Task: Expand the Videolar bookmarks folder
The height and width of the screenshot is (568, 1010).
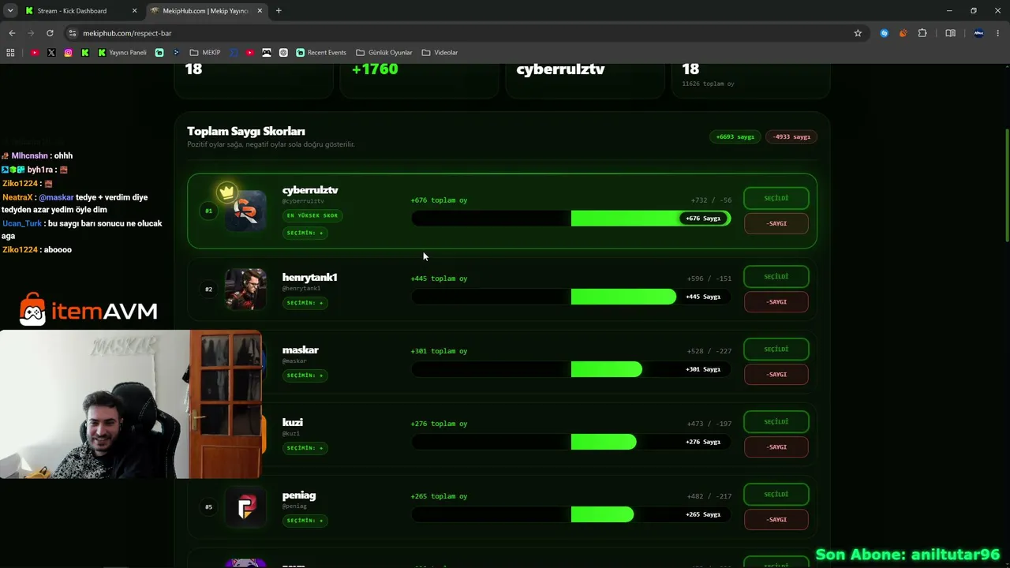Action: pyautogui.click(x=440, y=53)
